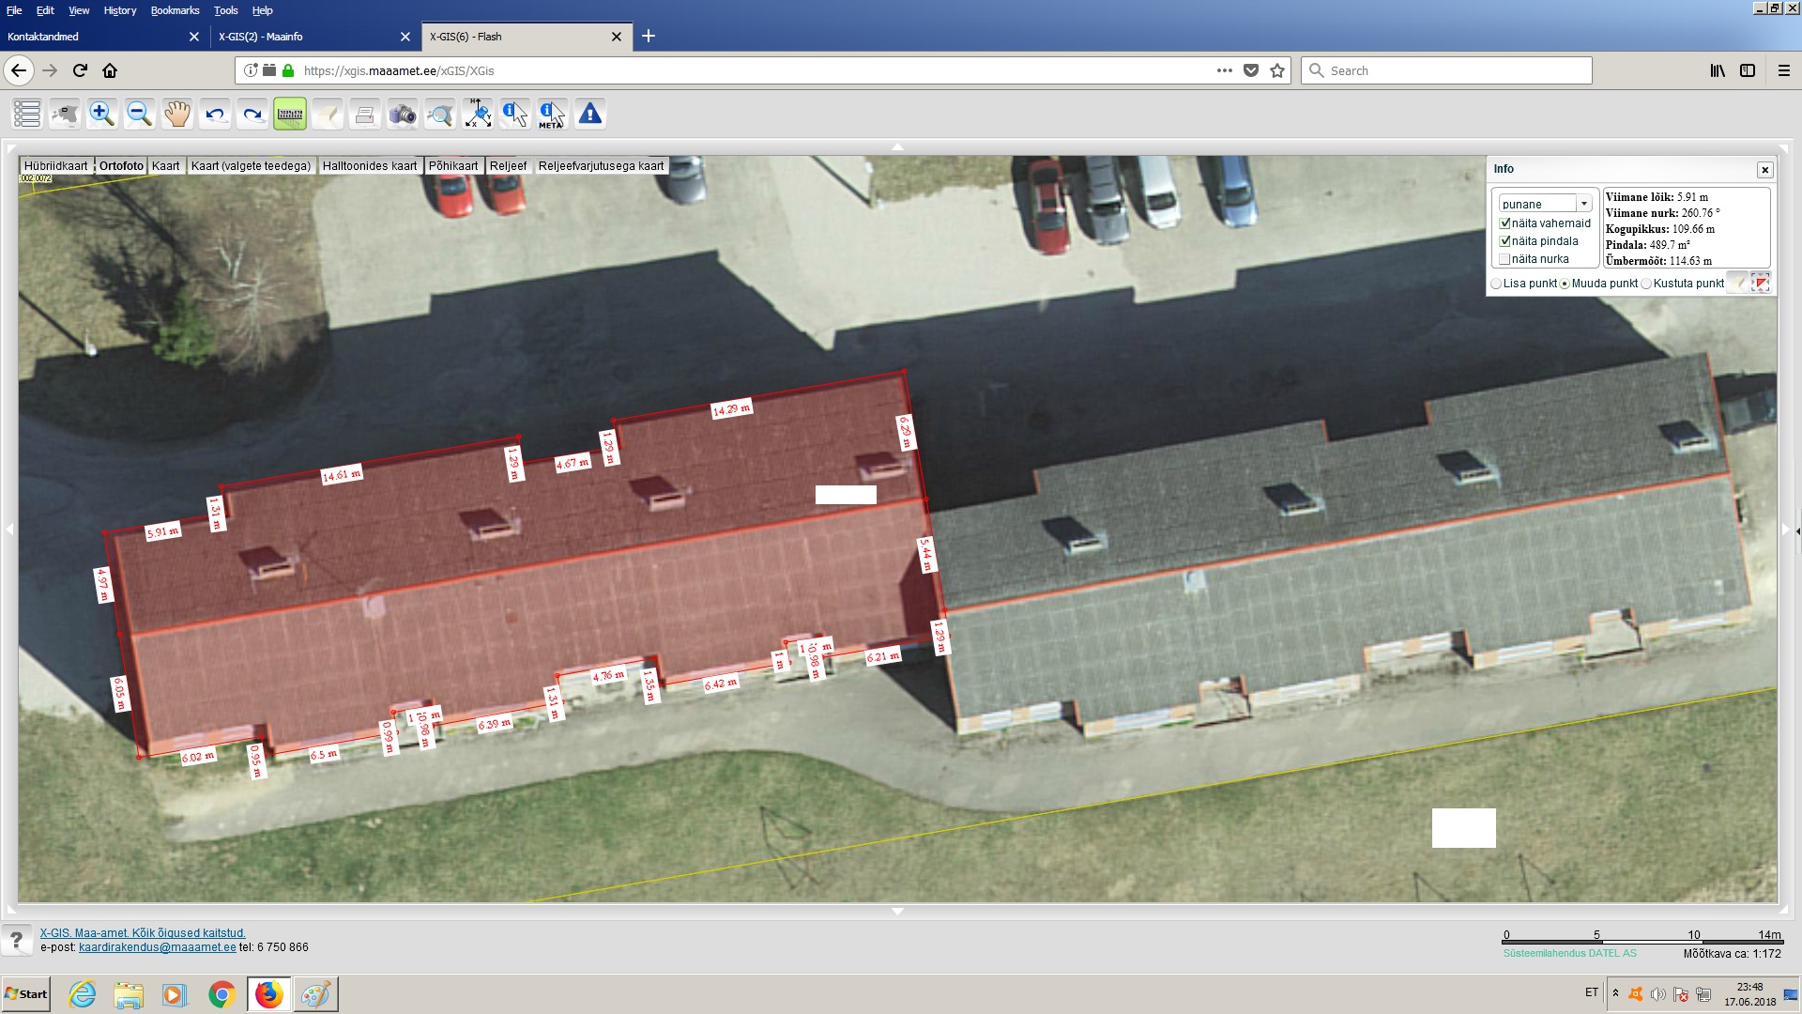Click the ruler measuring tool

coord(290,115)
